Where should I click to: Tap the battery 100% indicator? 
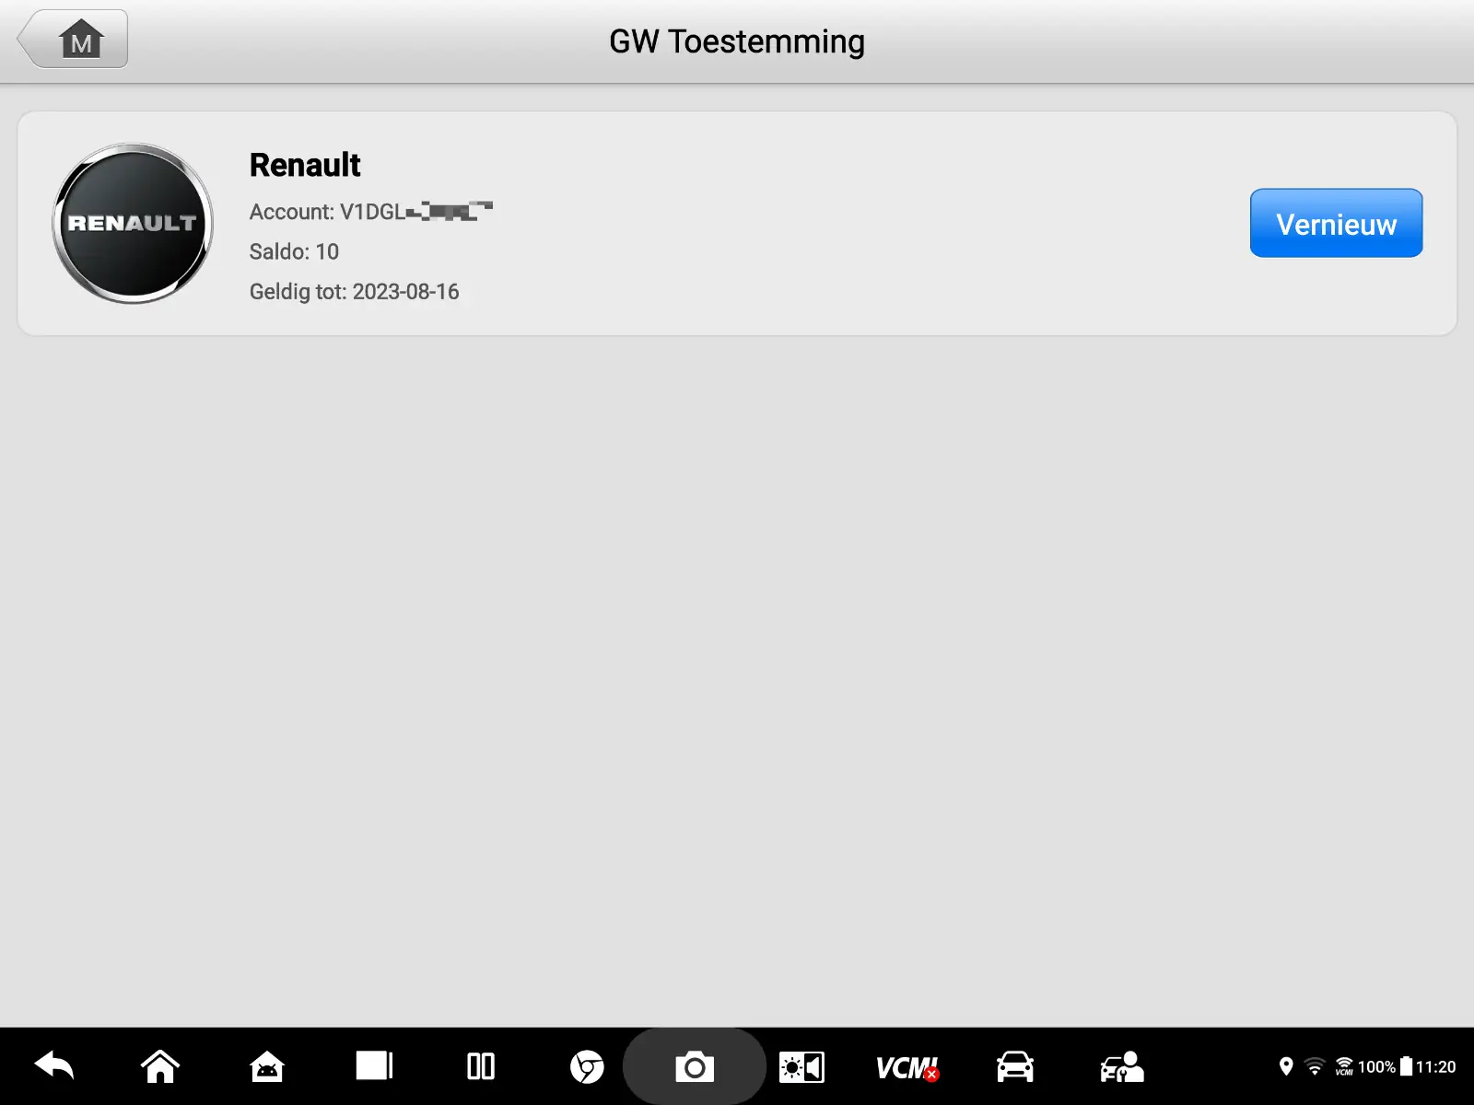1385,1066
